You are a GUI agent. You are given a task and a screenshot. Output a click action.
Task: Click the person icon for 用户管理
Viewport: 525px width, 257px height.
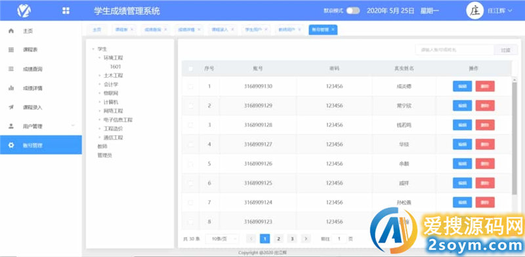click(x=11, y=126)
